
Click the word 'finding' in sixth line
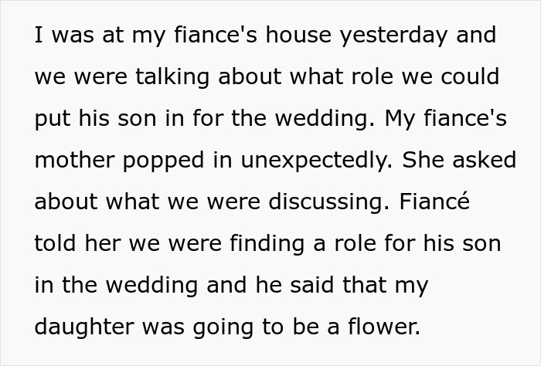pos(267,244)
